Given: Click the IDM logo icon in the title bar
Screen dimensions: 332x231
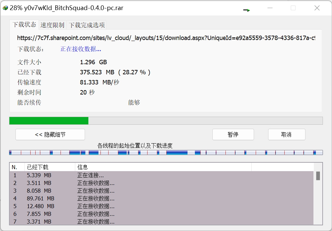Looking at the screenshot, I should click(x=5, y=7).
